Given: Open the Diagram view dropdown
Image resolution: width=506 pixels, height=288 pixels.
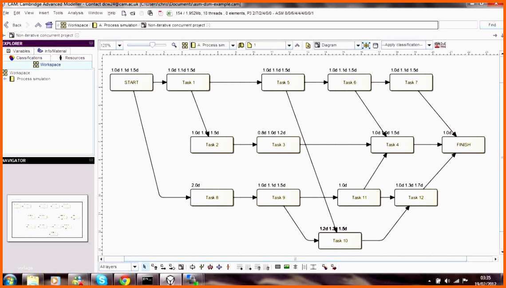Looking at the screenshot, I should point(358,45).
